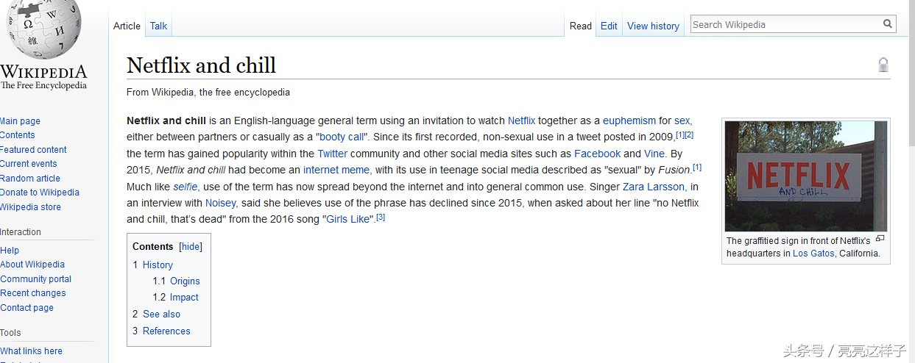Switch to the Edit tab
The height and width of the screenshot is (363, 915).
[x=609, y=26]
